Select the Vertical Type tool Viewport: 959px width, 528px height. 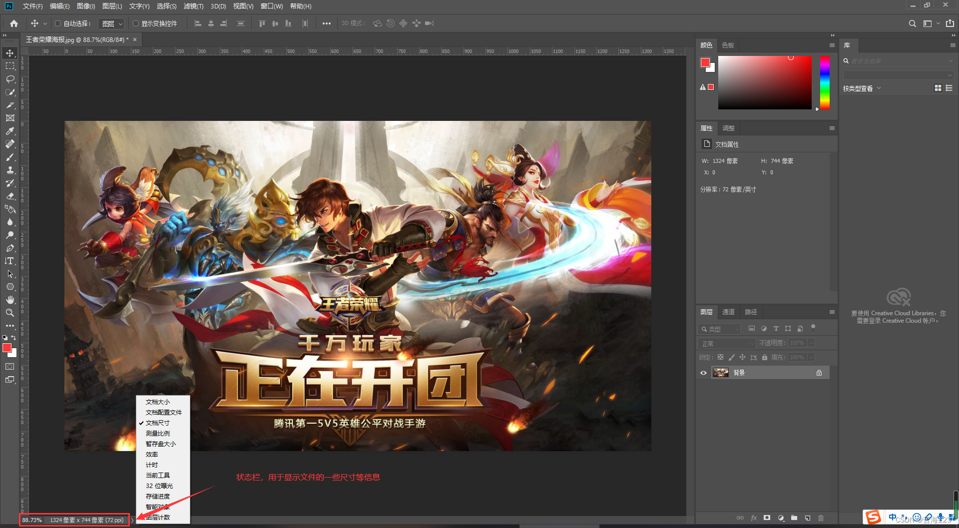[10, 261]
